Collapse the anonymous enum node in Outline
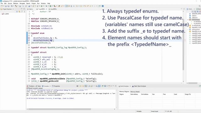201x113 pixels. [x=188, y=19]
